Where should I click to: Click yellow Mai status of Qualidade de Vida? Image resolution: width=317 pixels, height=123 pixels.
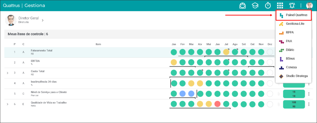pyautogui.click(x=209, y=104)
